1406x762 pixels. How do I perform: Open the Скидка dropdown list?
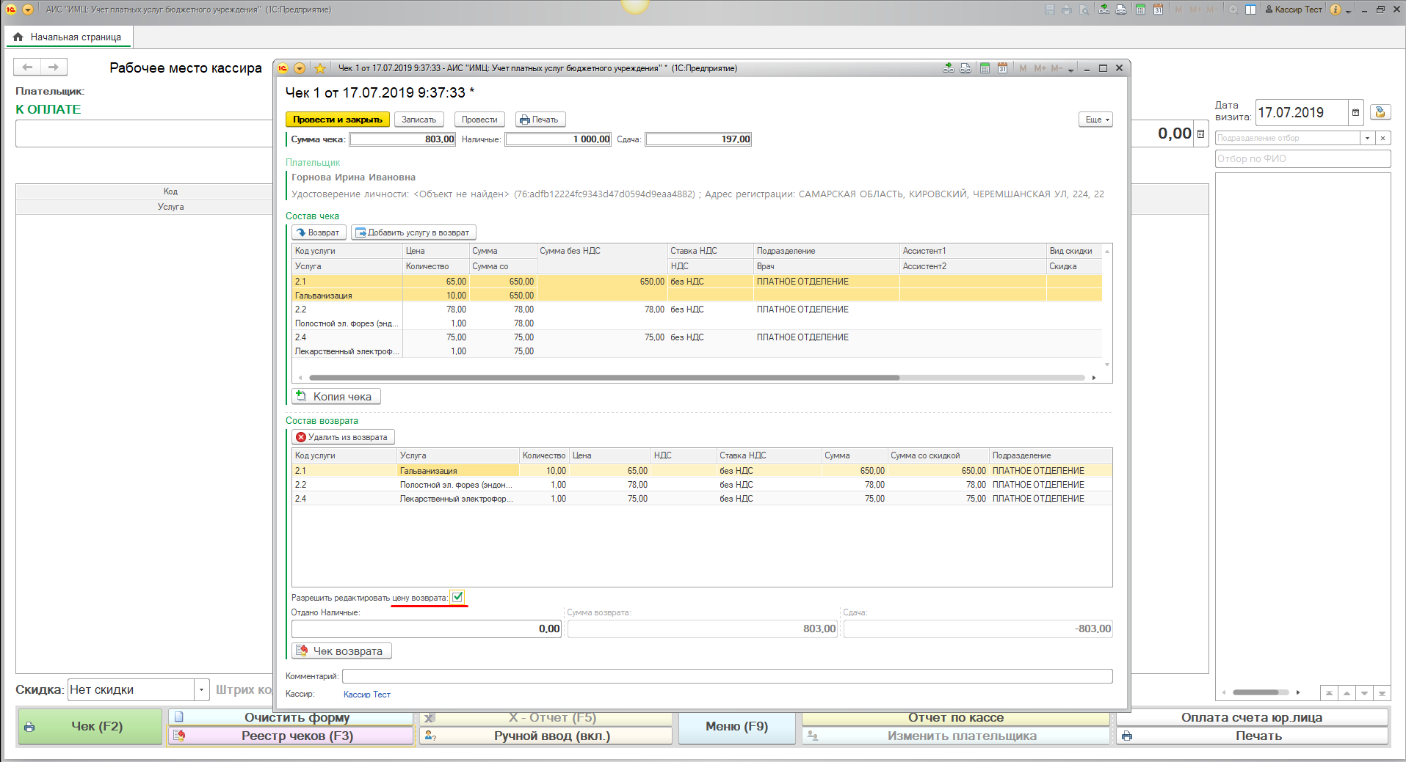201,690
